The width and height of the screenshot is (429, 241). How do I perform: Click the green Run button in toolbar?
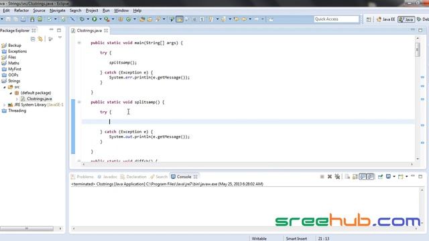point(95,19)
